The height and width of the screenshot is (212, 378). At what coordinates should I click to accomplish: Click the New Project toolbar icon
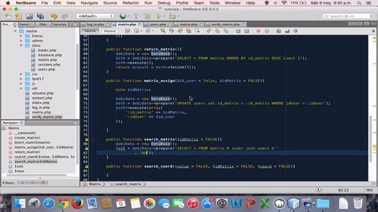click(x=18, y=16)
